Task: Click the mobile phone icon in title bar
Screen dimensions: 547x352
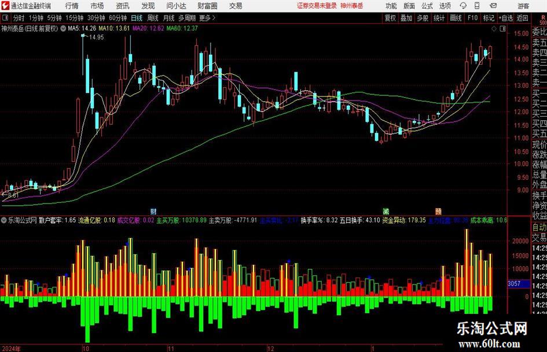Action: click(477, 6)
